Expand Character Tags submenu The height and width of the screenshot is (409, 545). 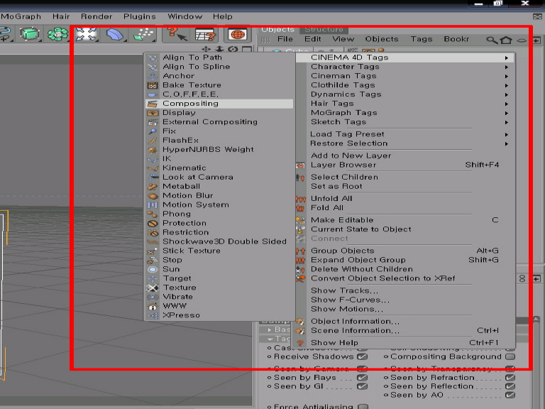(x=405, y=67)
